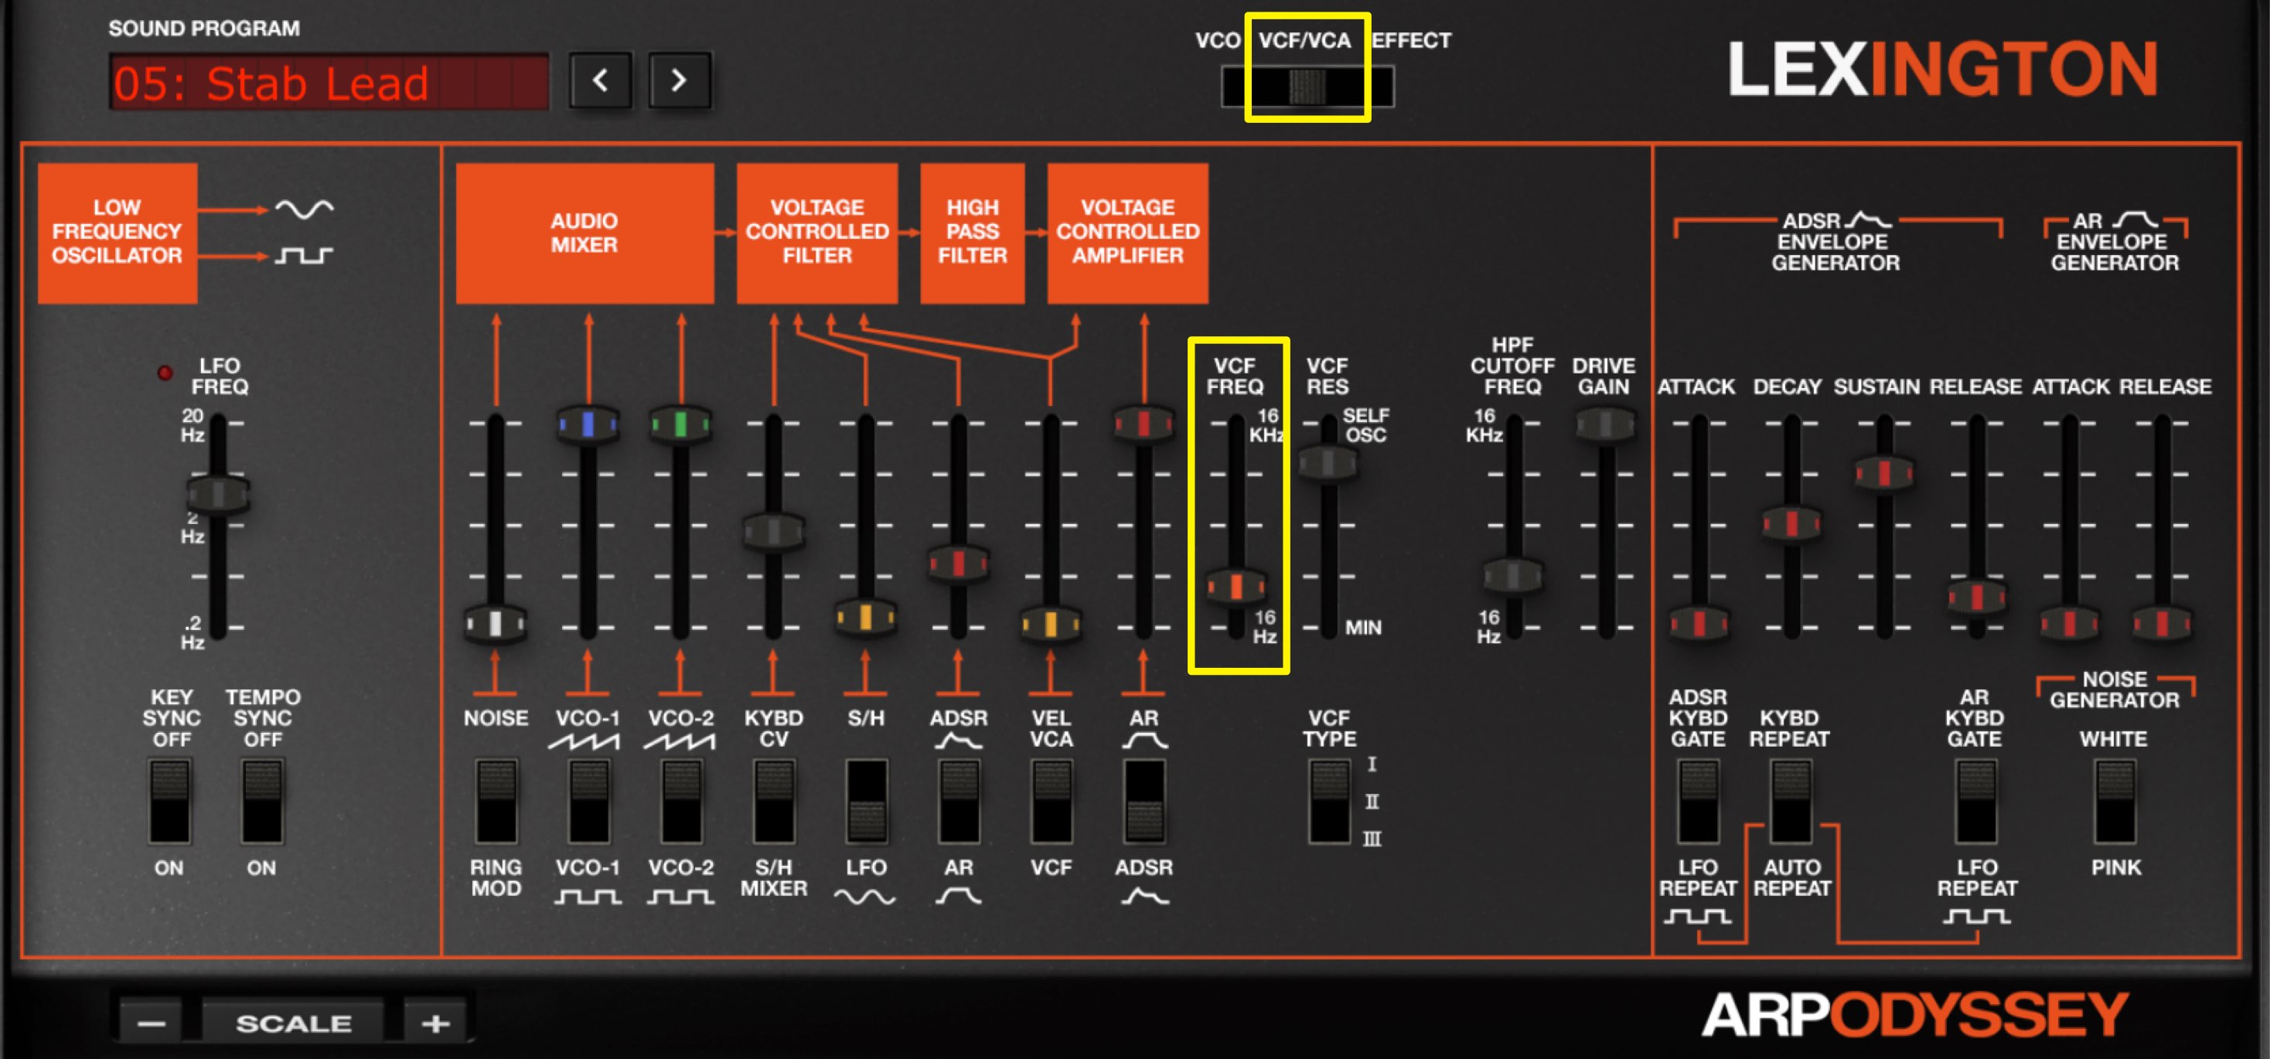Go to next sound program
Viewport: 2270px width, 1059px height.
click(x=679, y=81)
